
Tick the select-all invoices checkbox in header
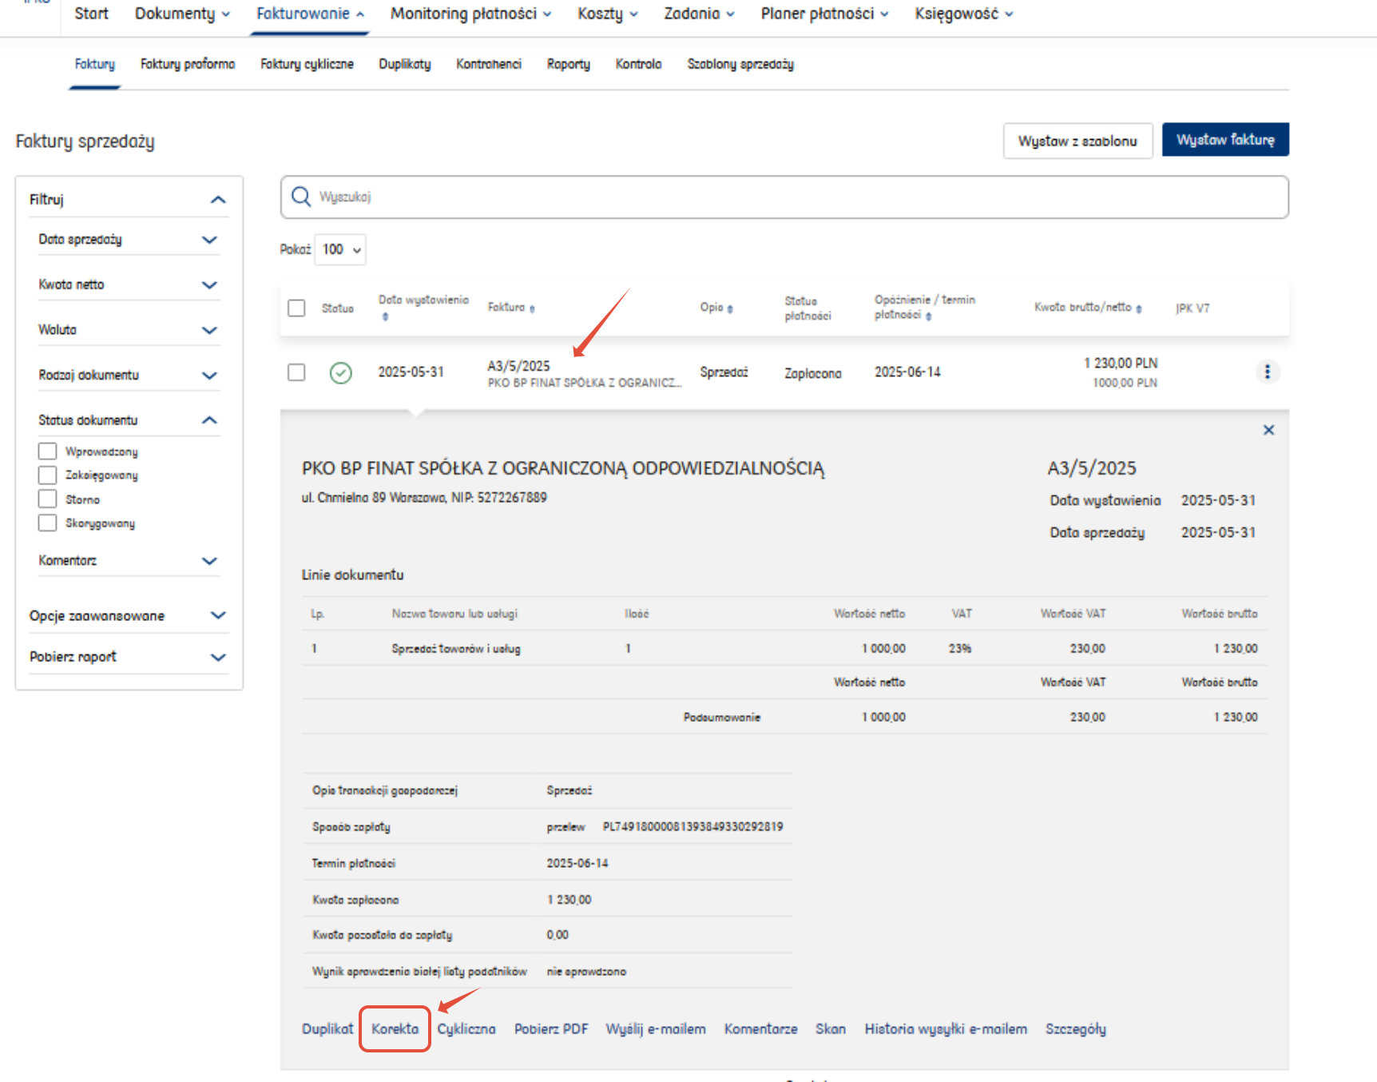(x=296, y=308)
